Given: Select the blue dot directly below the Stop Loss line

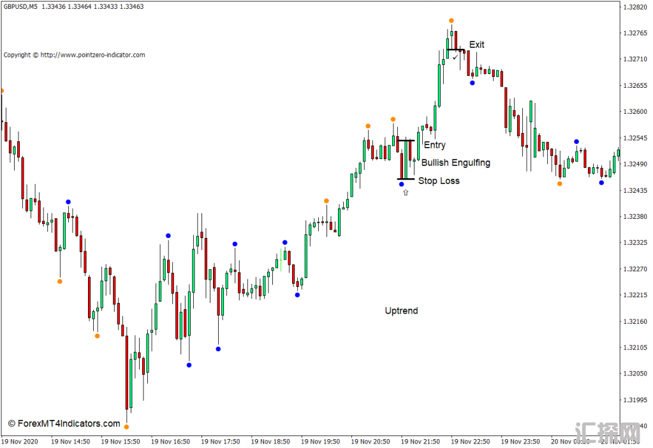Looking at the screenshot, I should point(402,184).
